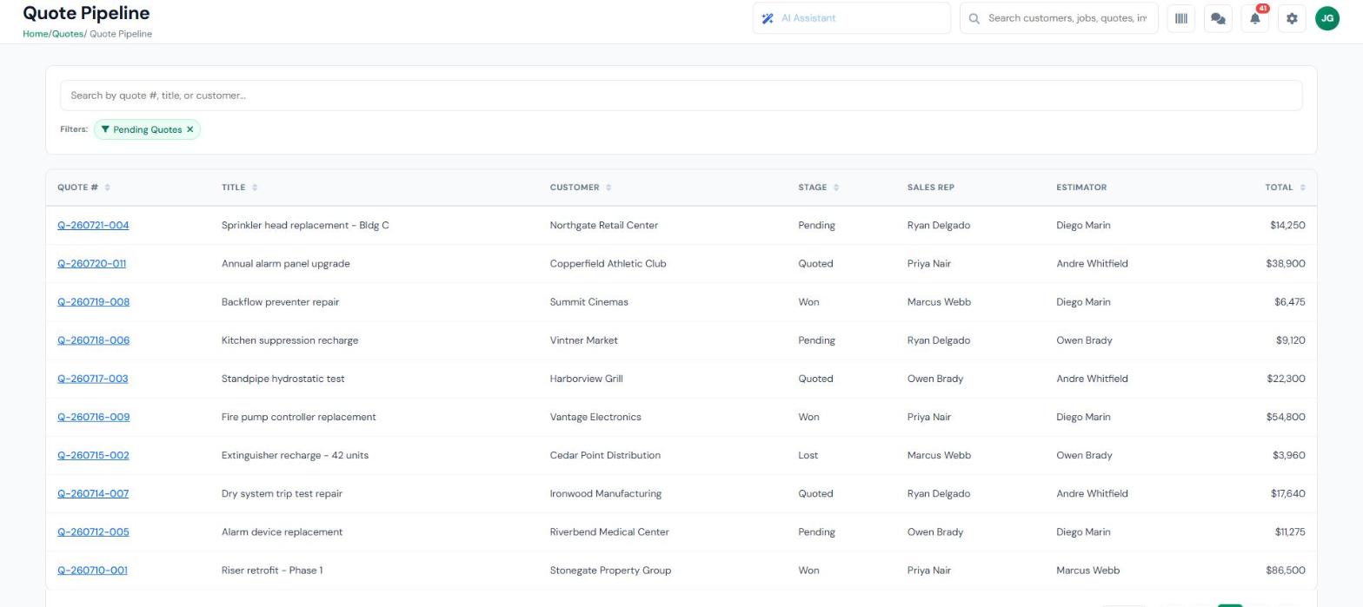Focus the global search customers, jobs field

pyautogui.click(x=1059, y=18)
